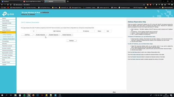Click the tp-link logo
This screenshot has height=97, width=174.
pos(8,14)
